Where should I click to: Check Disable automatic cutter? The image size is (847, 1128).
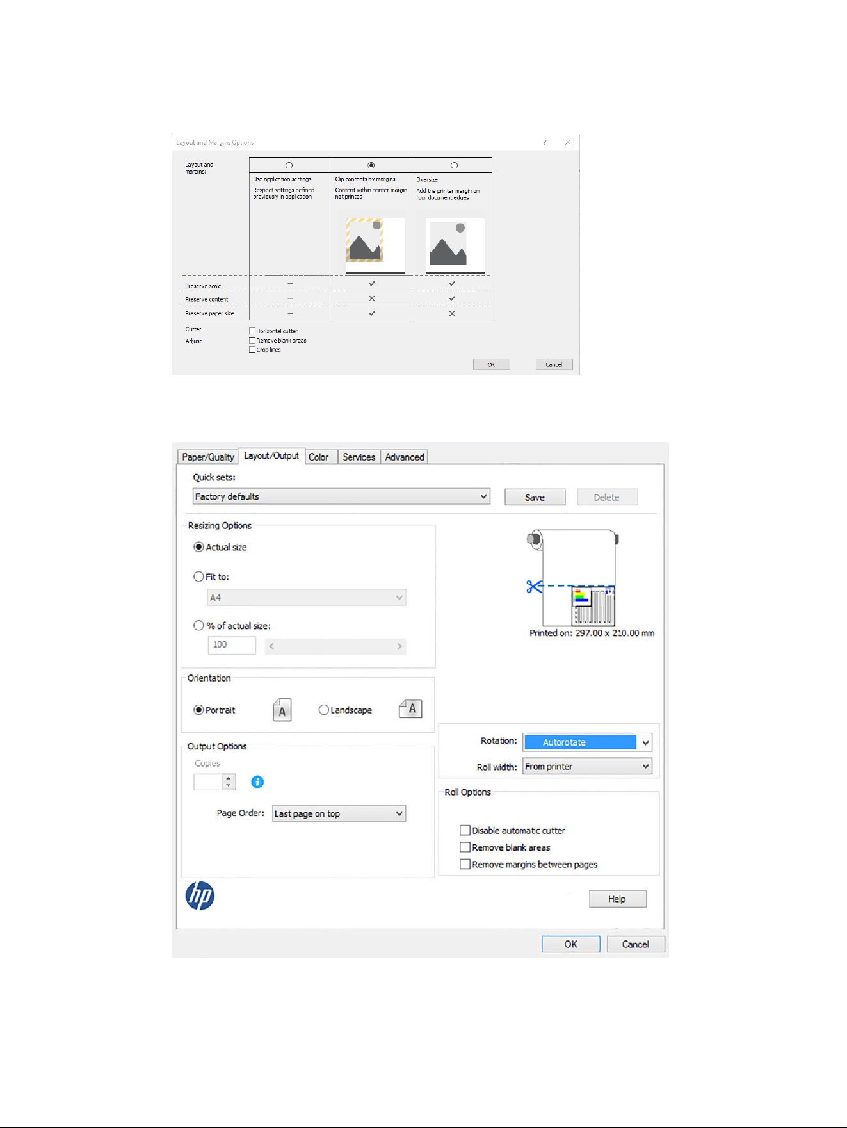pyautogui.click(x=465, y=830)
